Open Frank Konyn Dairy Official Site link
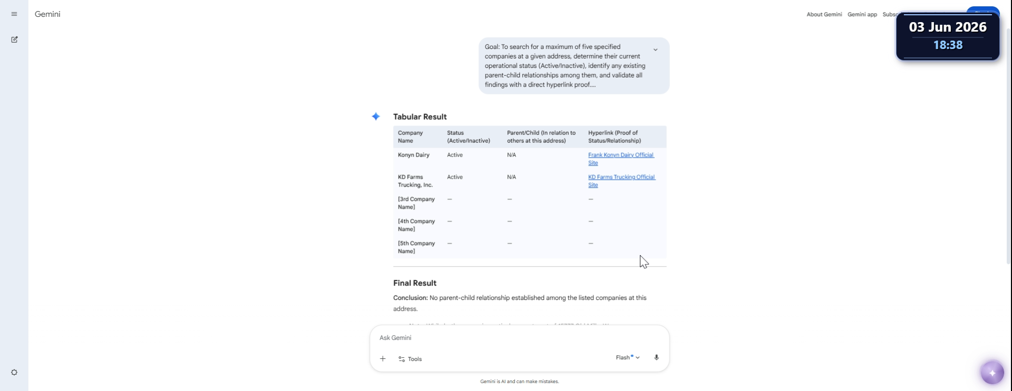Viewport: 1012px width, 391px height. [621, 159]
